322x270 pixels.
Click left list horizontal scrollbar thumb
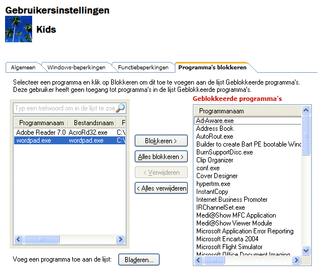(x=42, y=239)
